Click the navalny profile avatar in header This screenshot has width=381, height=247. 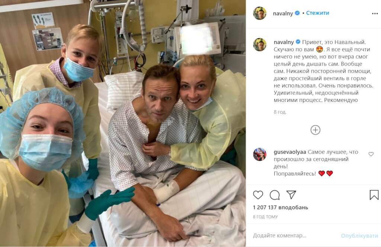point(260,13)
